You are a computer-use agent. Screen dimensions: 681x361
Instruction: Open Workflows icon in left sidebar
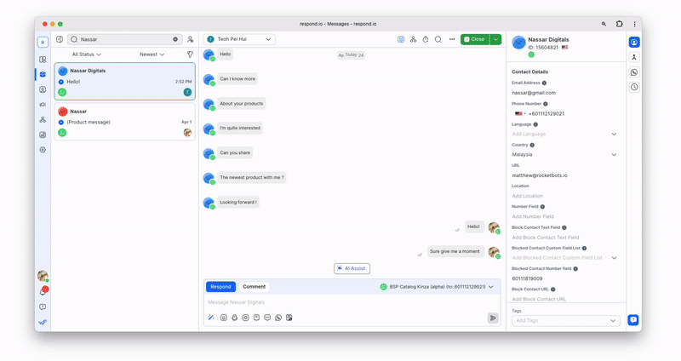pos(43,119)
